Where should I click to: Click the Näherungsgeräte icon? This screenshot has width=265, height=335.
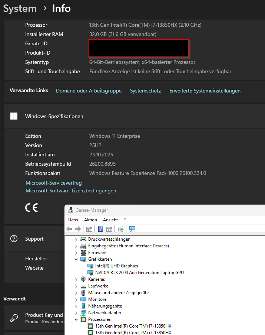tap(83, 306)
